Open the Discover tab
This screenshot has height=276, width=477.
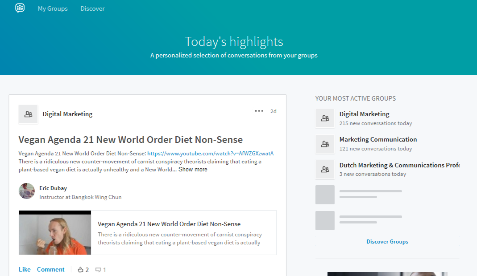(x=92, y=8)
